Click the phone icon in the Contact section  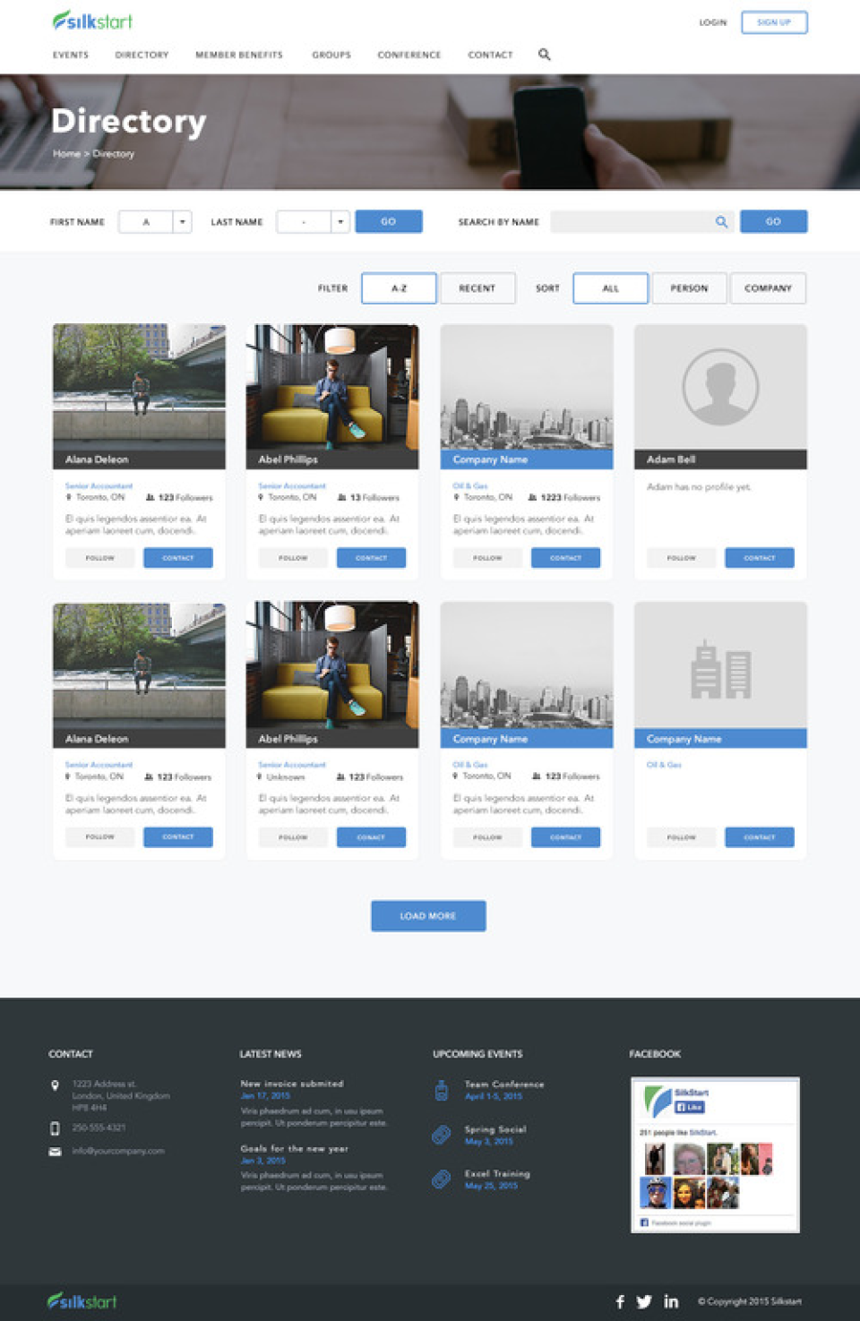pos(55,1128)
